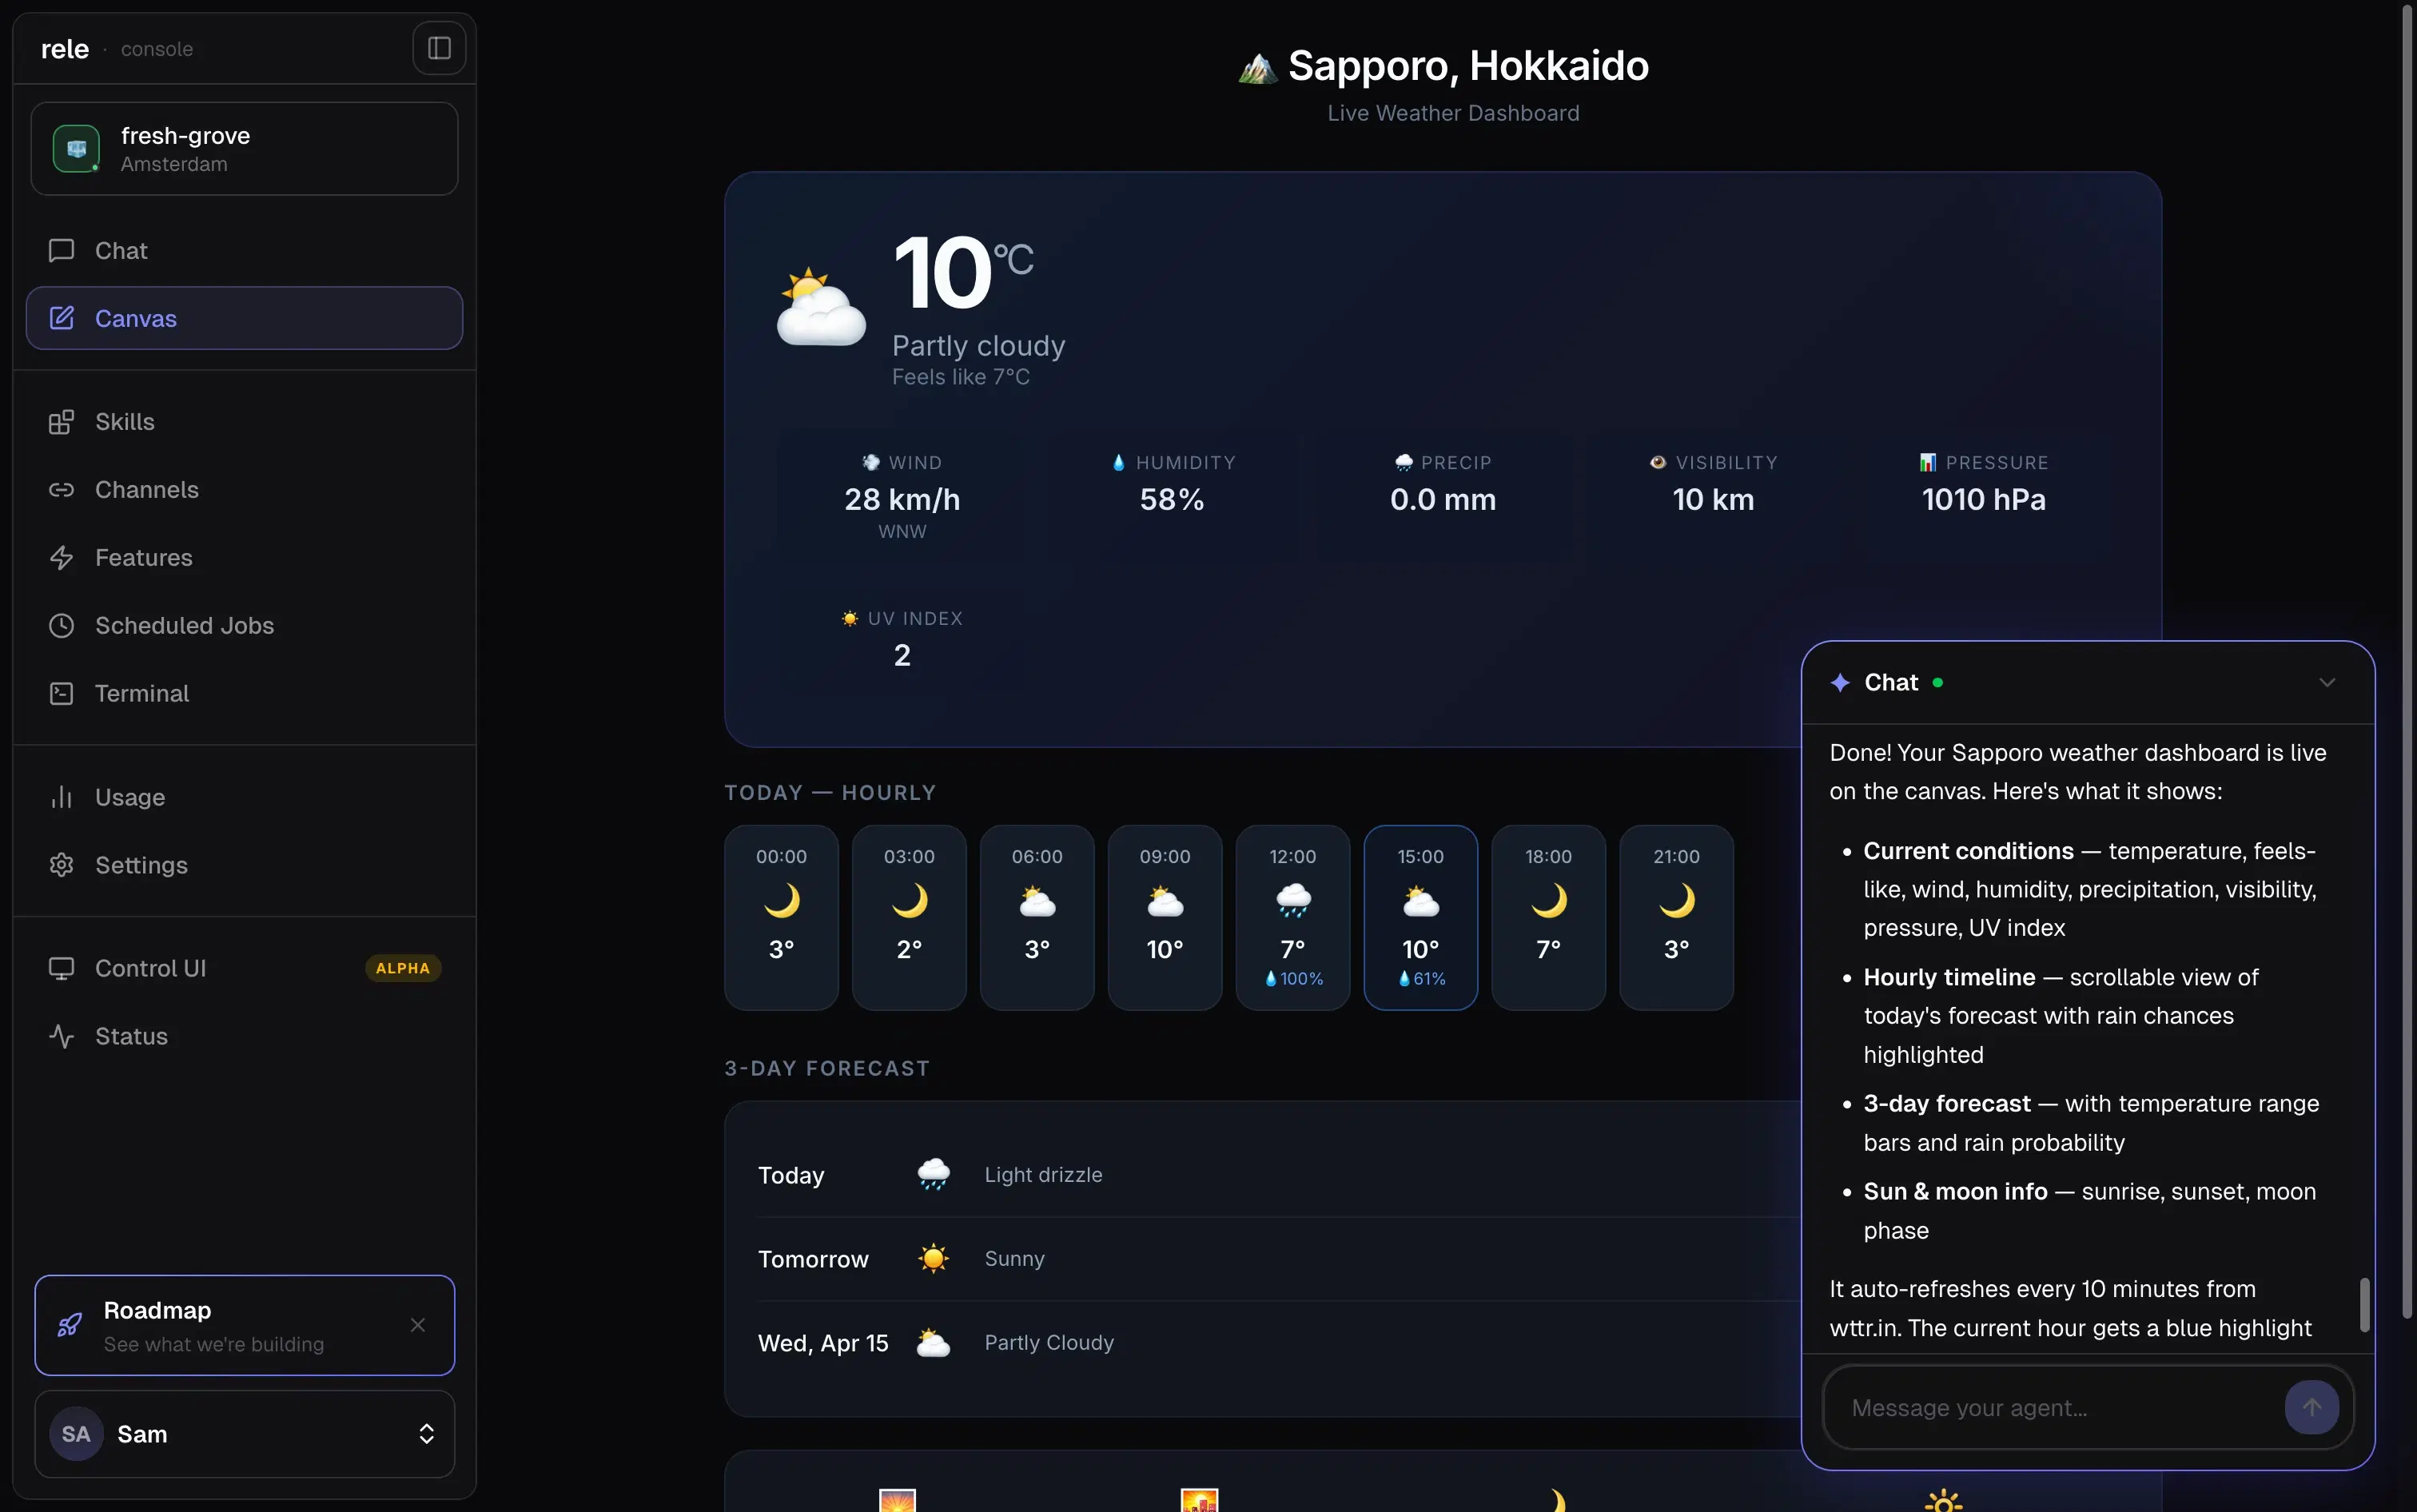Click the chat panel scrollbar thumb
The image size is (2417, 1512).
pos(2364,1304)
